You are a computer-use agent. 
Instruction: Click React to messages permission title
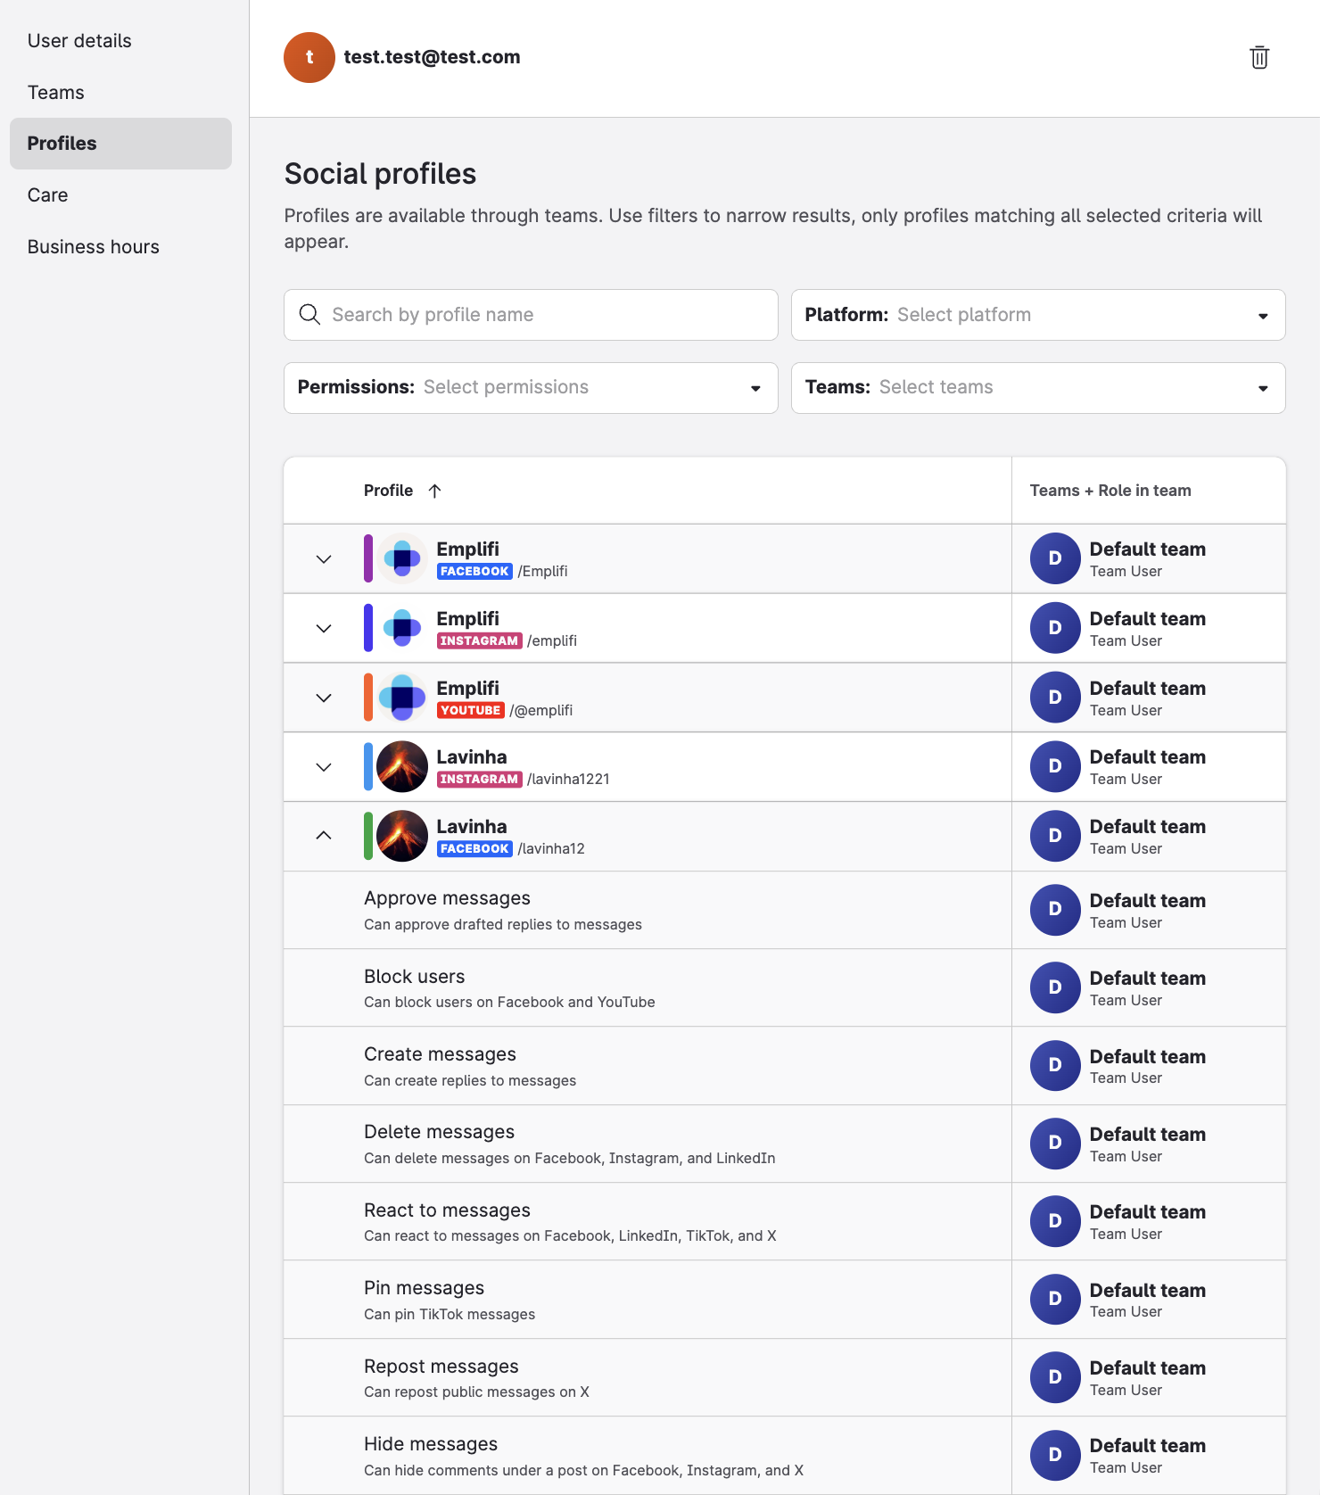click(447, 1210)
